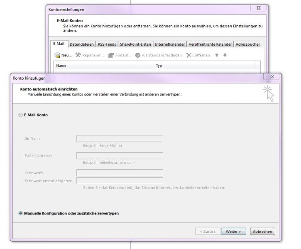Click the Entfernen X icon
Viewport: 301px width, 249px height.
pos(189,55)
